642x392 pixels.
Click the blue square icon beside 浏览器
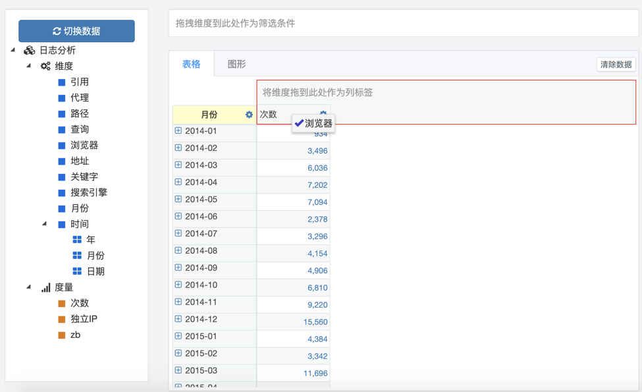point(62,146)
